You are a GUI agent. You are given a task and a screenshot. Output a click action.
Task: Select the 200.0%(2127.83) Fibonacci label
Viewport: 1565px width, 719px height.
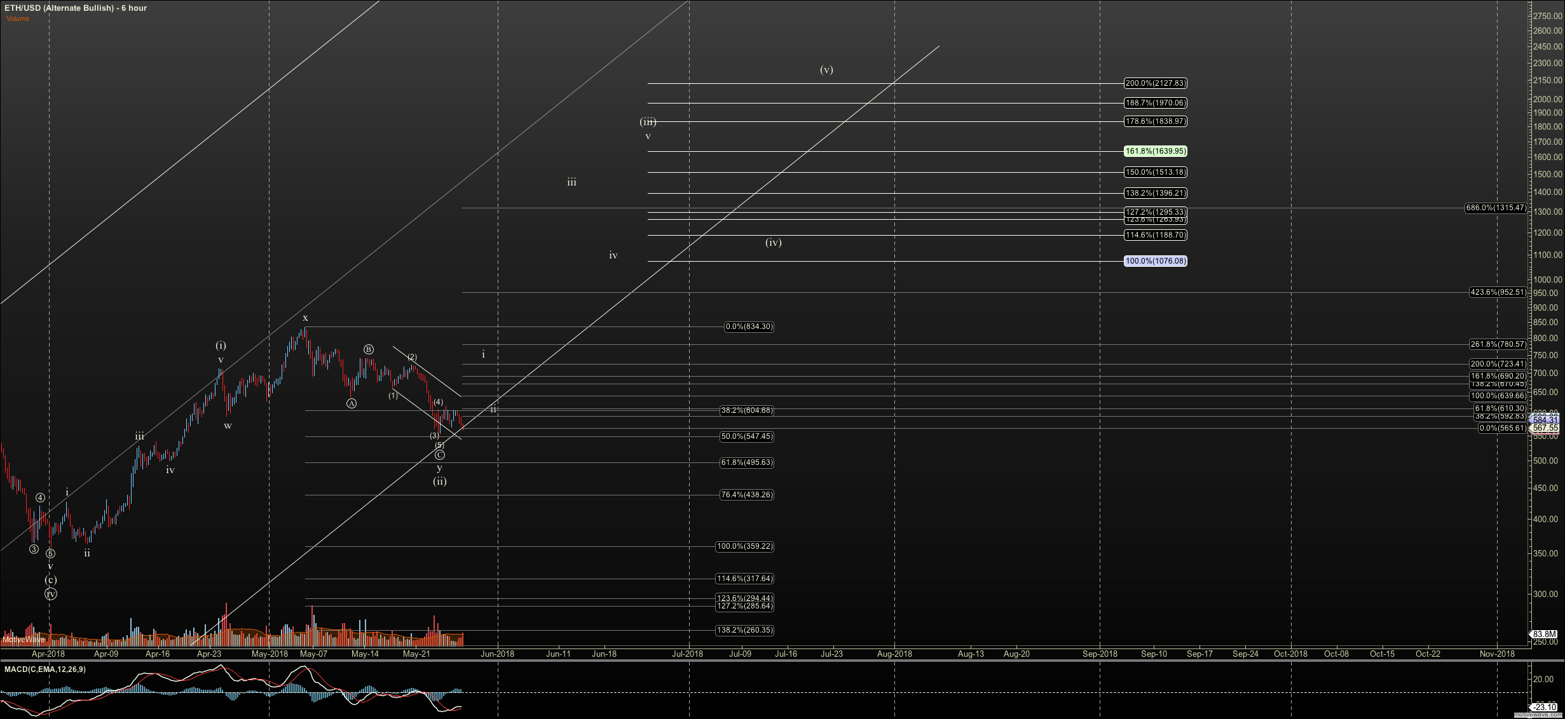tap(1155, 83)
